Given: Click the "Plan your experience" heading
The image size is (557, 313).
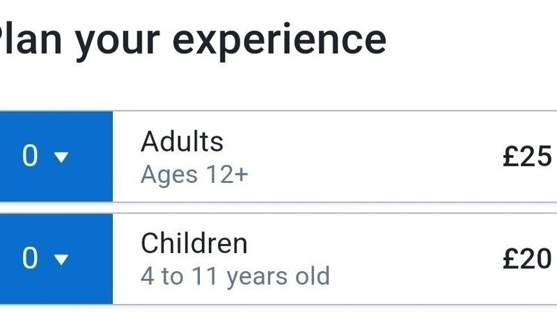Looking at the screenshot, I should pyautogui.click(x=191, y=40).
